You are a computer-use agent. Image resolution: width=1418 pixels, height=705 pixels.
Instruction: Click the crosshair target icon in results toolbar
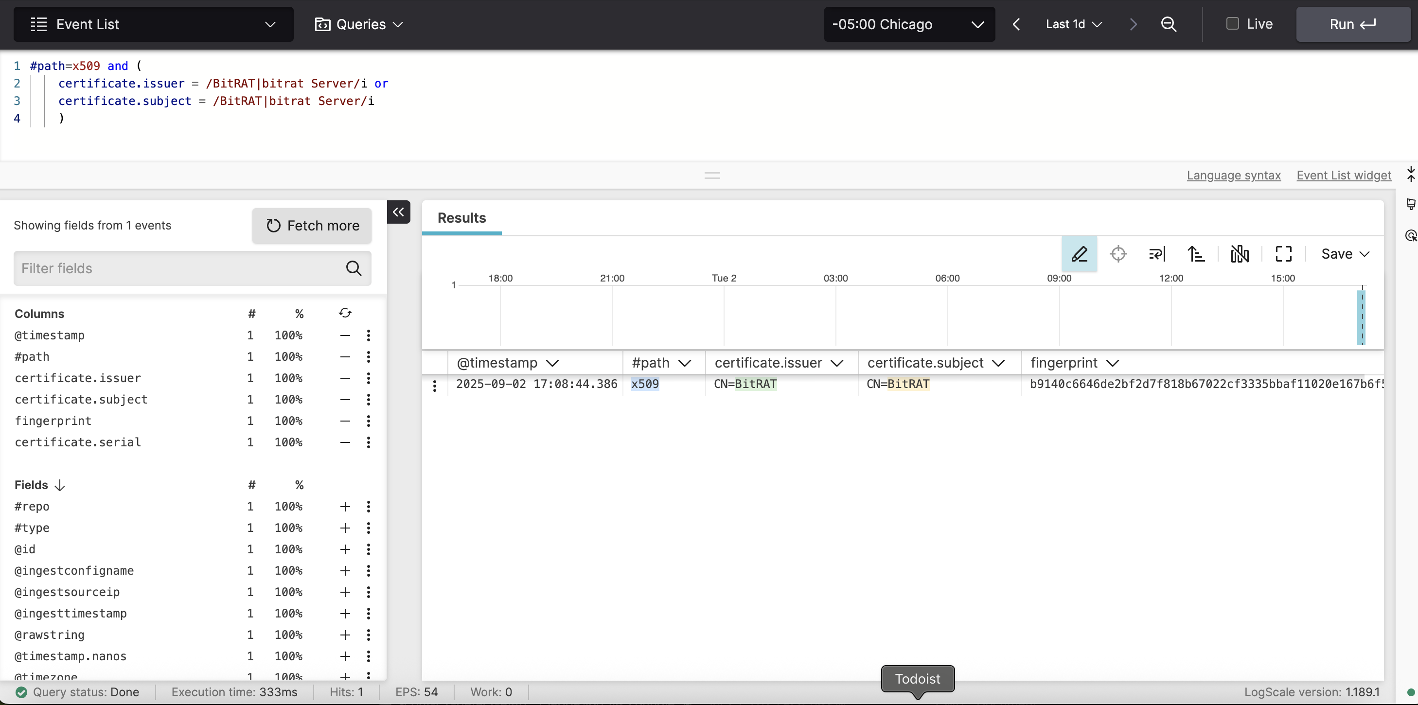click(x=1118, y=254)
